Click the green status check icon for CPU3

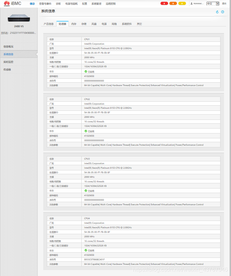pyautogui.click(x=86, y=191)
